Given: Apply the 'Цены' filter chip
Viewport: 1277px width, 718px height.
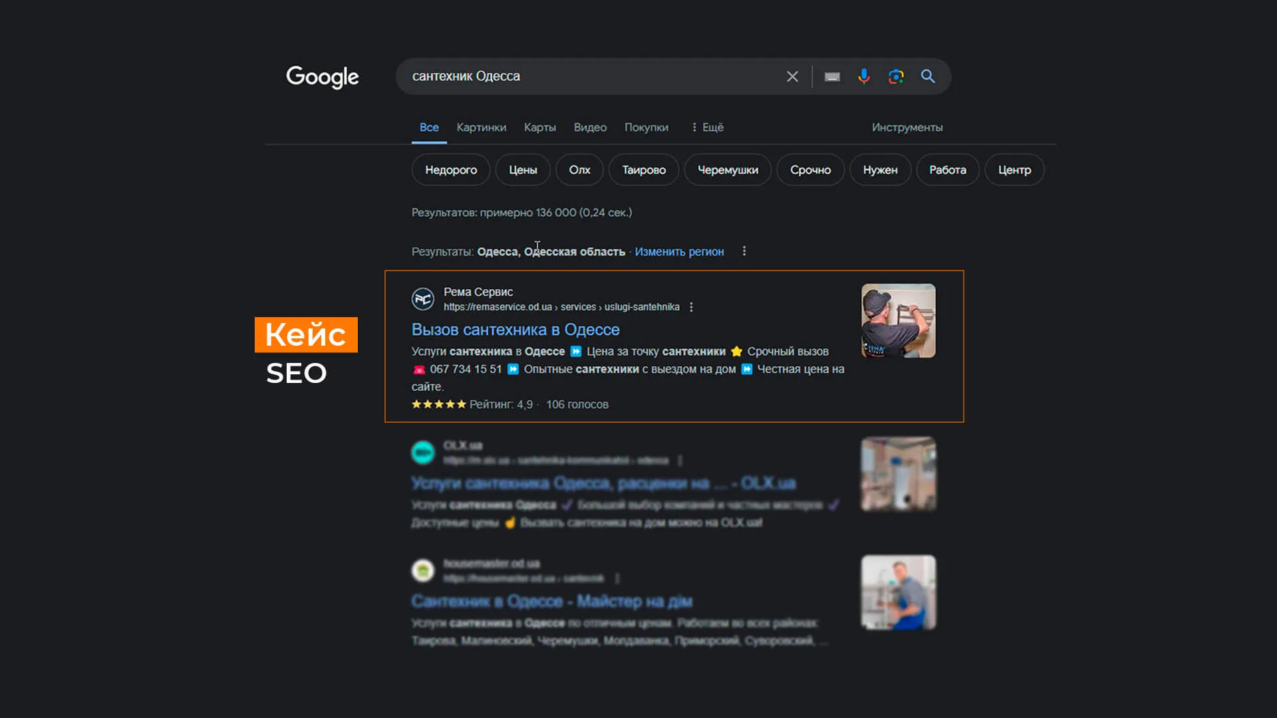Looking at the screenshot, I should tap(523, 170).
